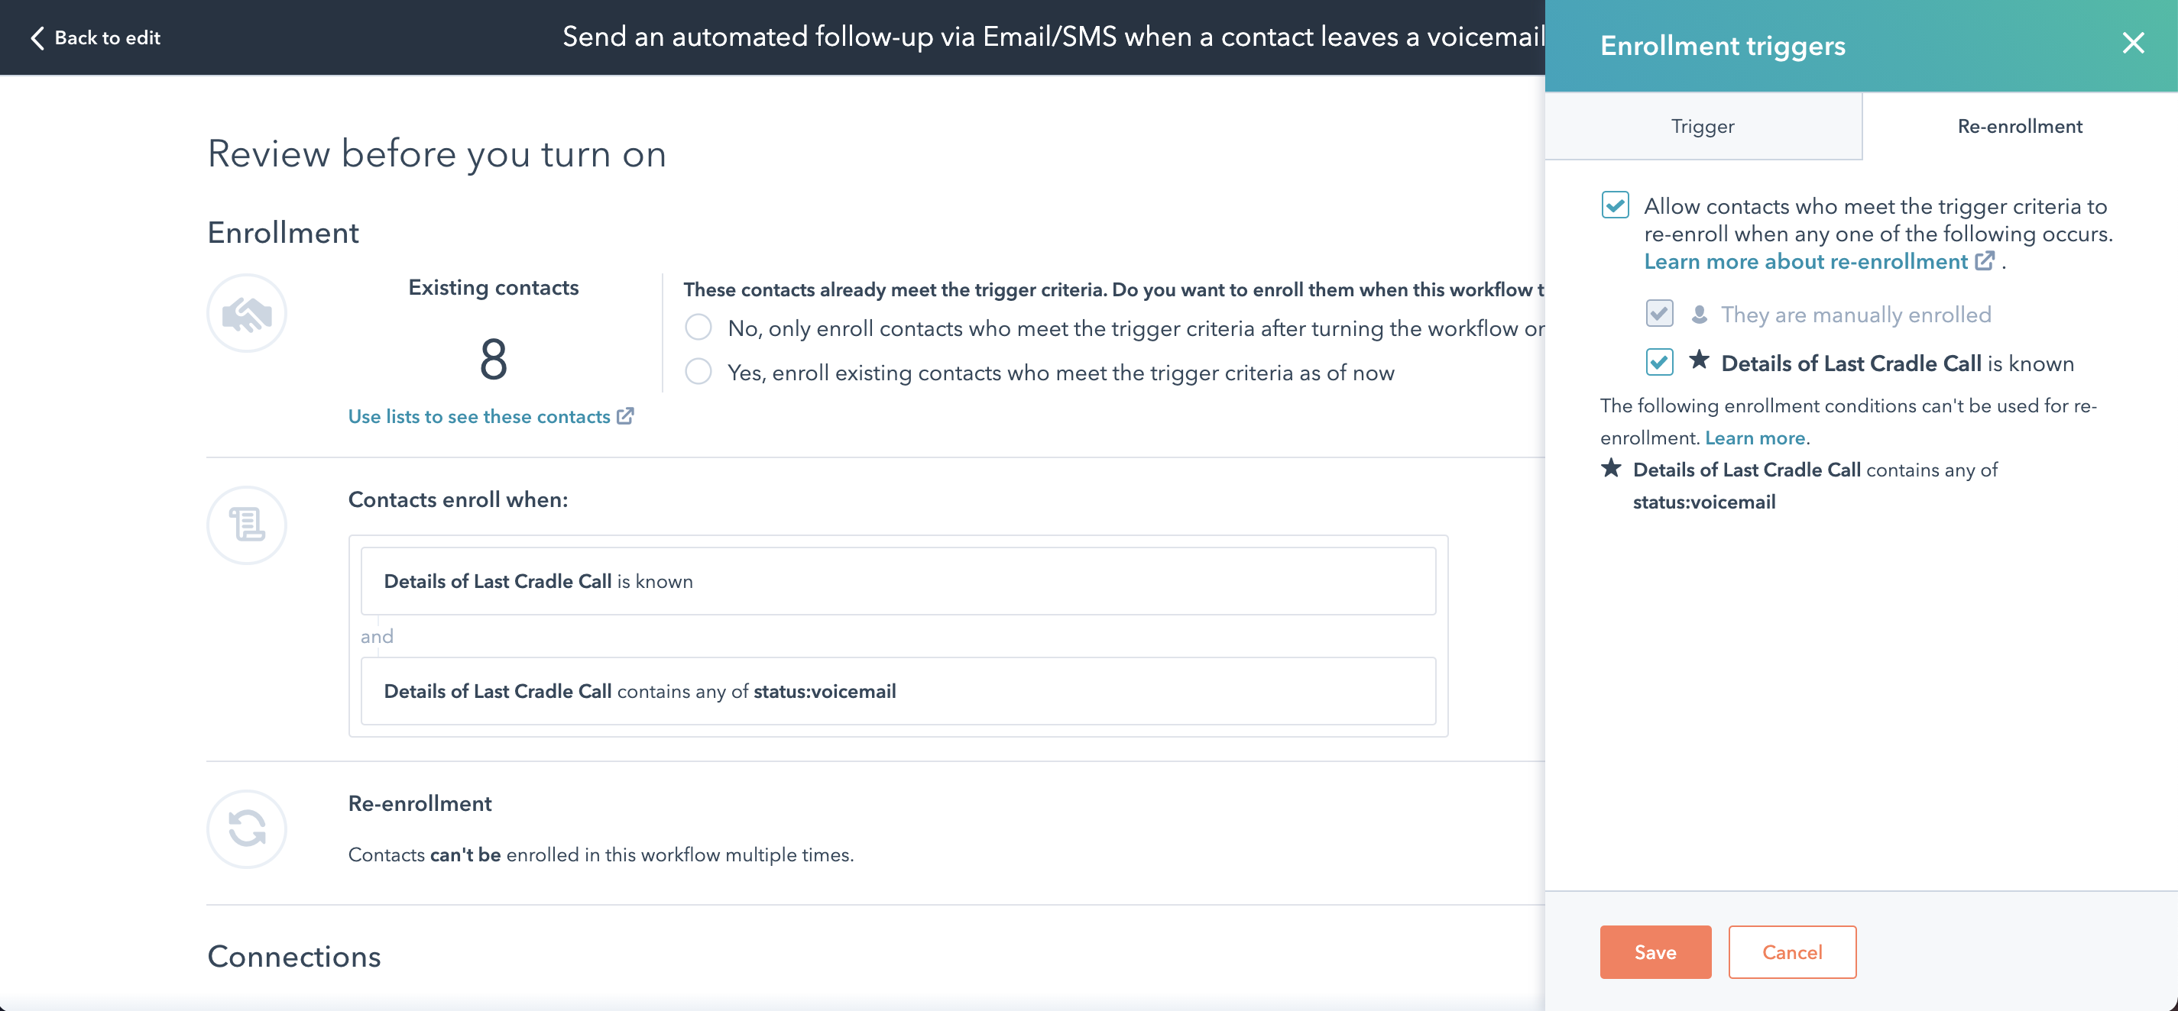This screenshot has width=2178, height=1011.
Task: Click the person icon for manual enrollment
Action: (1699, 315)
